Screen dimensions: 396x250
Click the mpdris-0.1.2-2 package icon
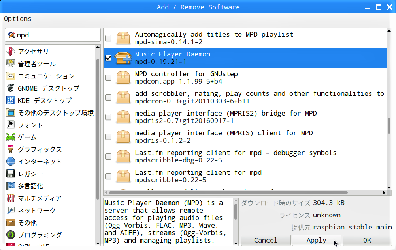click(123, 136)
